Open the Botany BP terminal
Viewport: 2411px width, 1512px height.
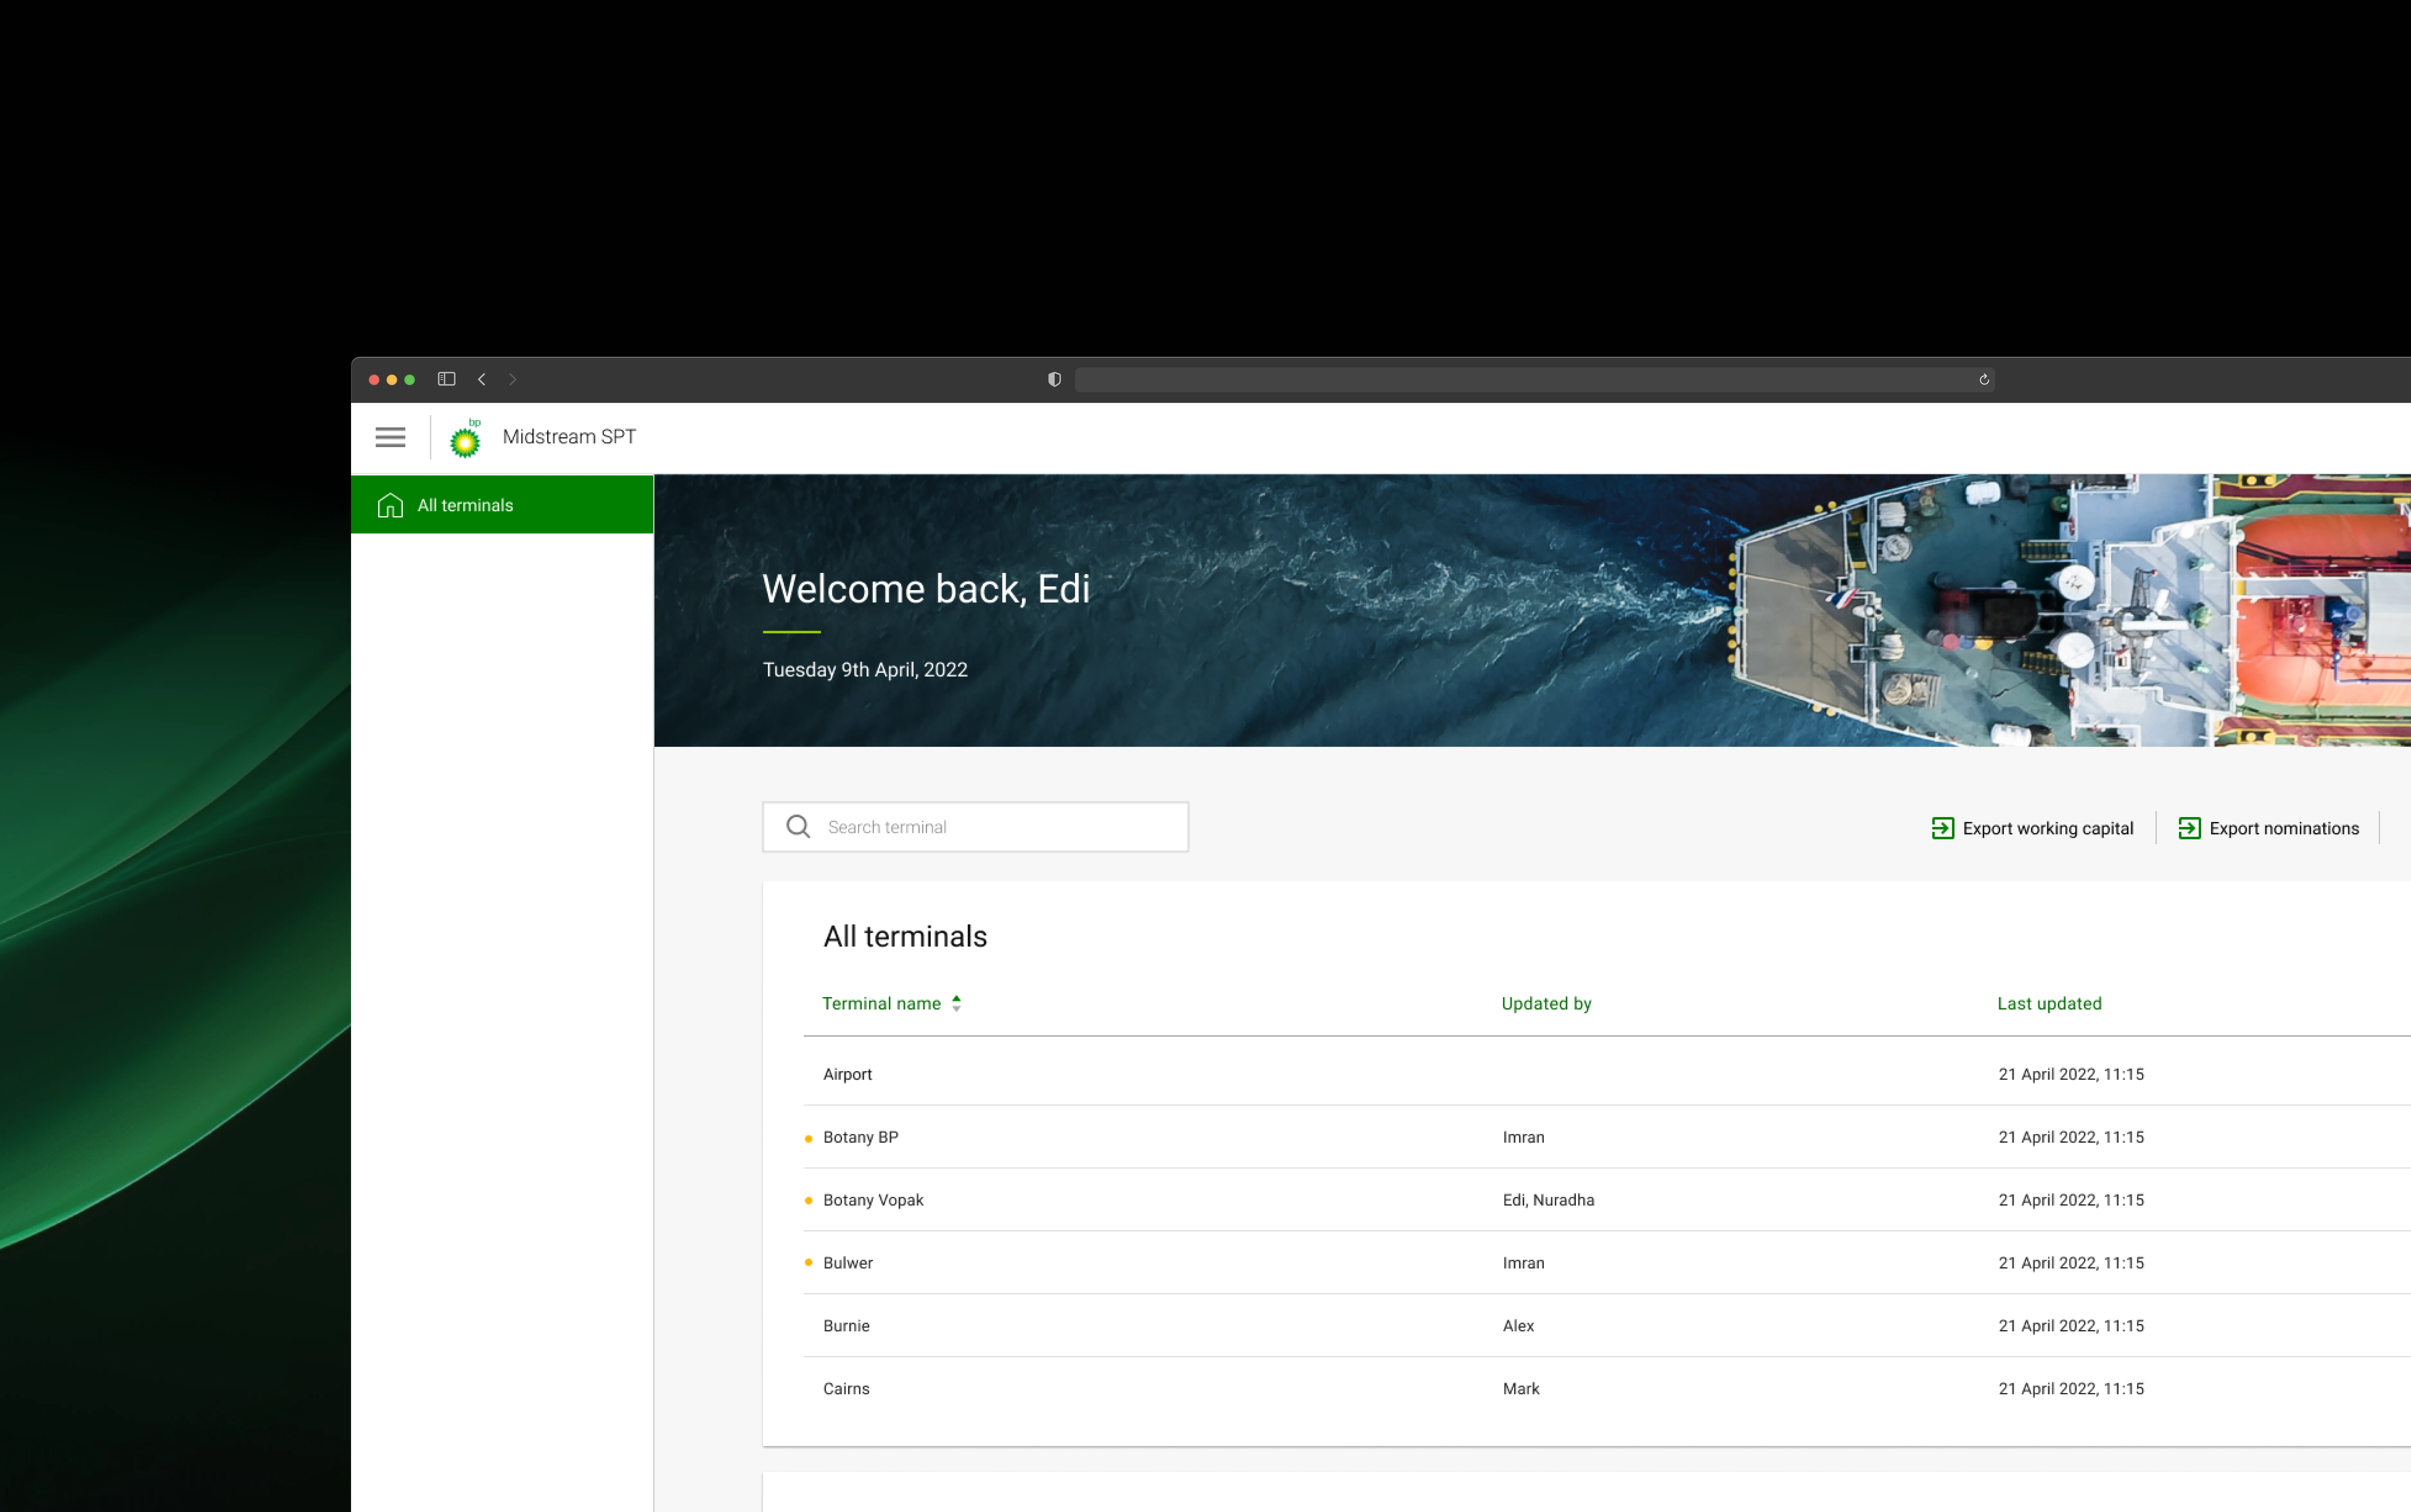[x=860, y=1137]
